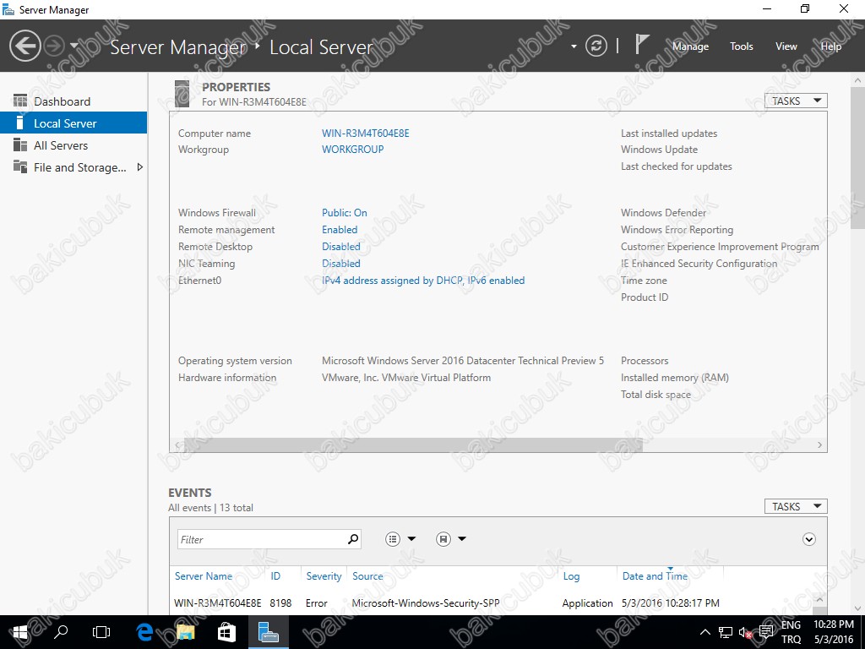This screenshot has width=865, height=649.
Task: Click the events Filter input field
Action: point(261,539)
